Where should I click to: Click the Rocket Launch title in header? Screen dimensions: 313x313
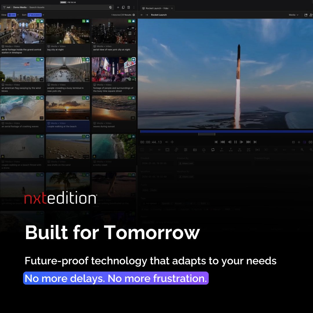[159, 15]
